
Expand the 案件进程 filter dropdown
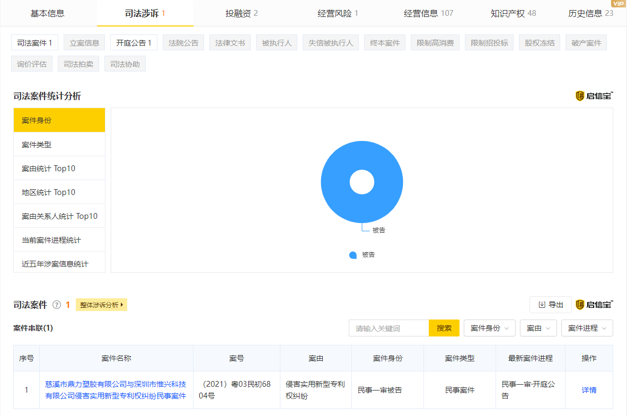point(587,328)
